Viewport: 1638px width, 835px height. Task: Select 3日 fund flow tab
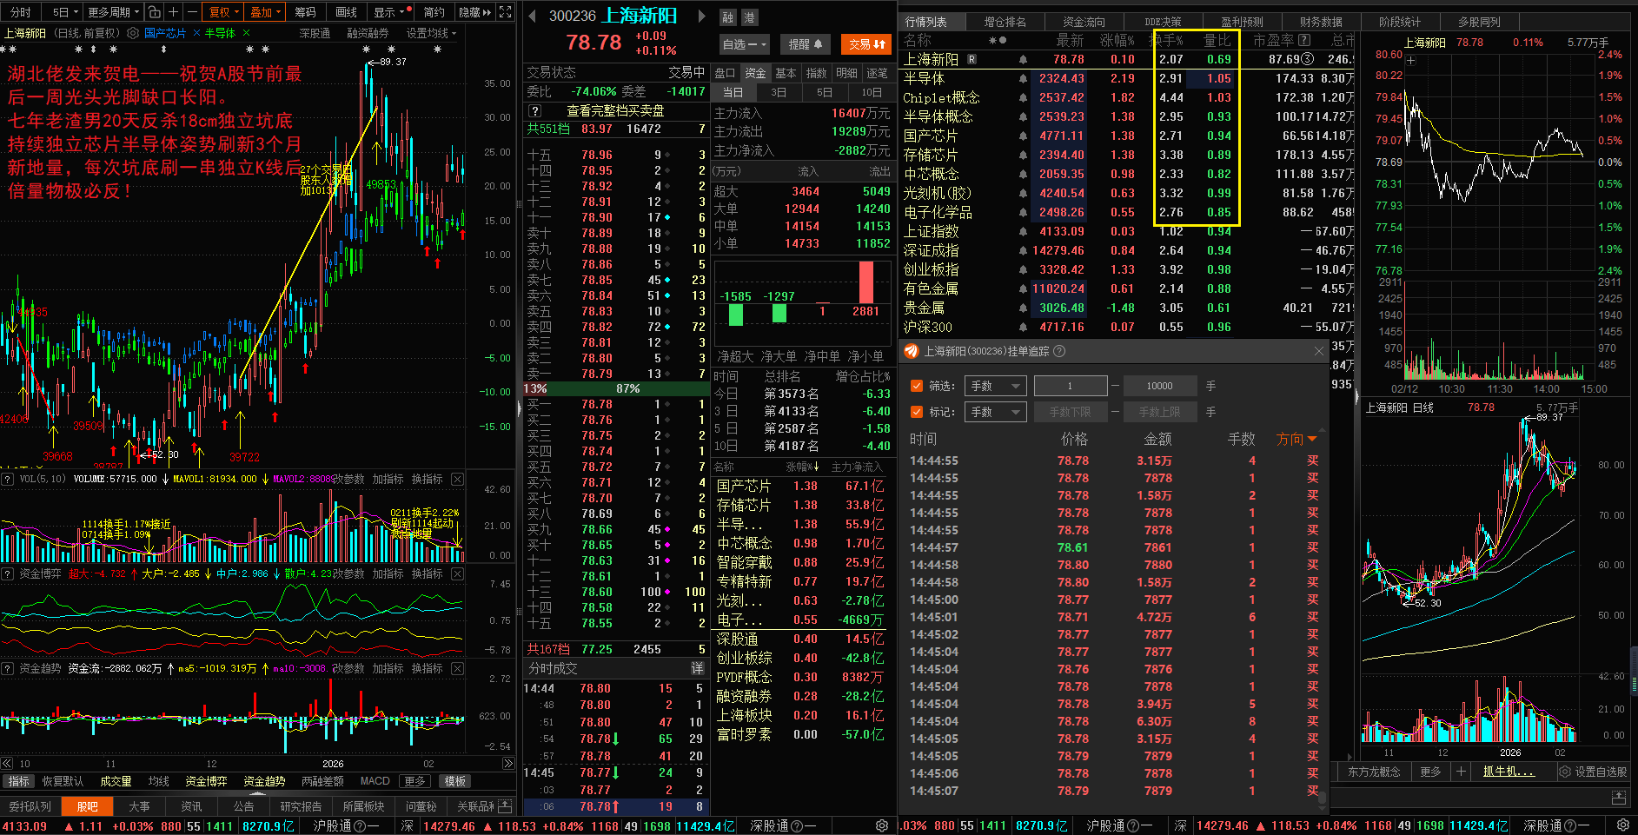[x=779, y=92]
